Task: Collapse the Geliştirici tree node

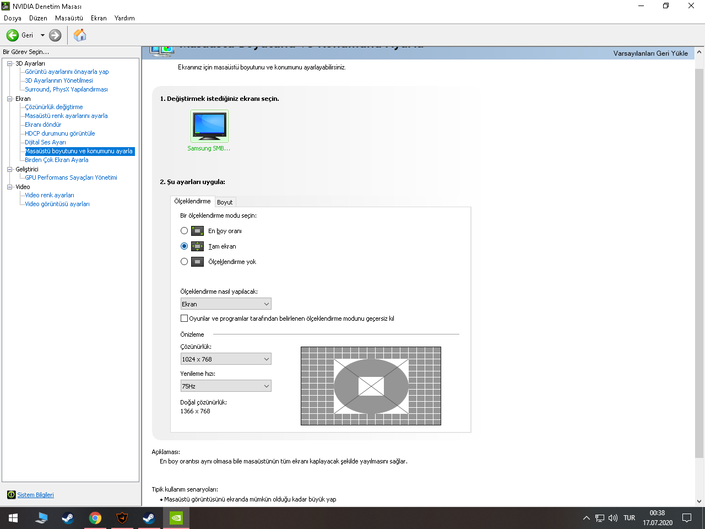Action: [x=10, y=169]
